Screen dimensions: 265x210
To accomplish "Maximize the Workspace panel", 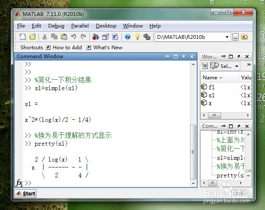I will pos(231,56).
